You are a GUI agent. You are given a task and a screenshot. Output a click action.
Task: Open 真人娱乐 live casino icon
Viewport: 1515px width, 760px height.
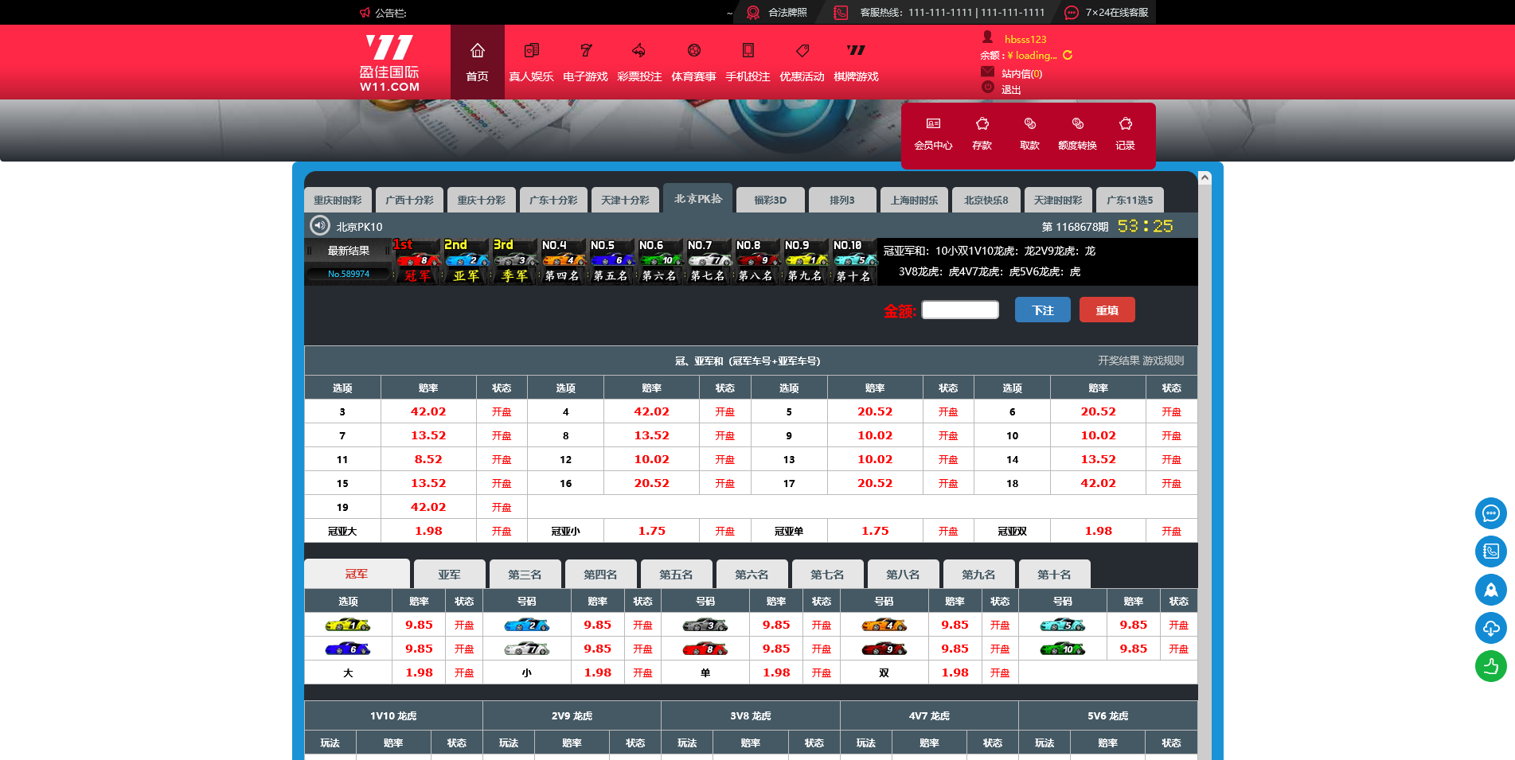532,51
